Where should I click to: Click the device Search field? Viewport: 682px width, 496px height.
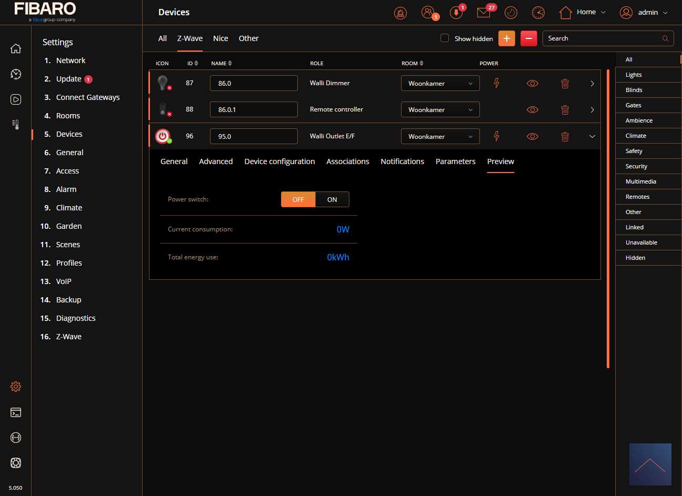click(603, 38)
